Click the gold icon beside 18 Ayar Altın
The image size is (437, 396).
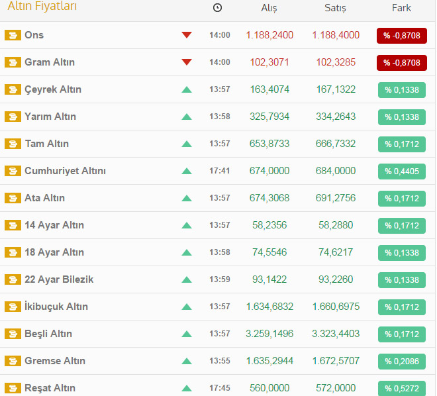click(x=13, y=253)
